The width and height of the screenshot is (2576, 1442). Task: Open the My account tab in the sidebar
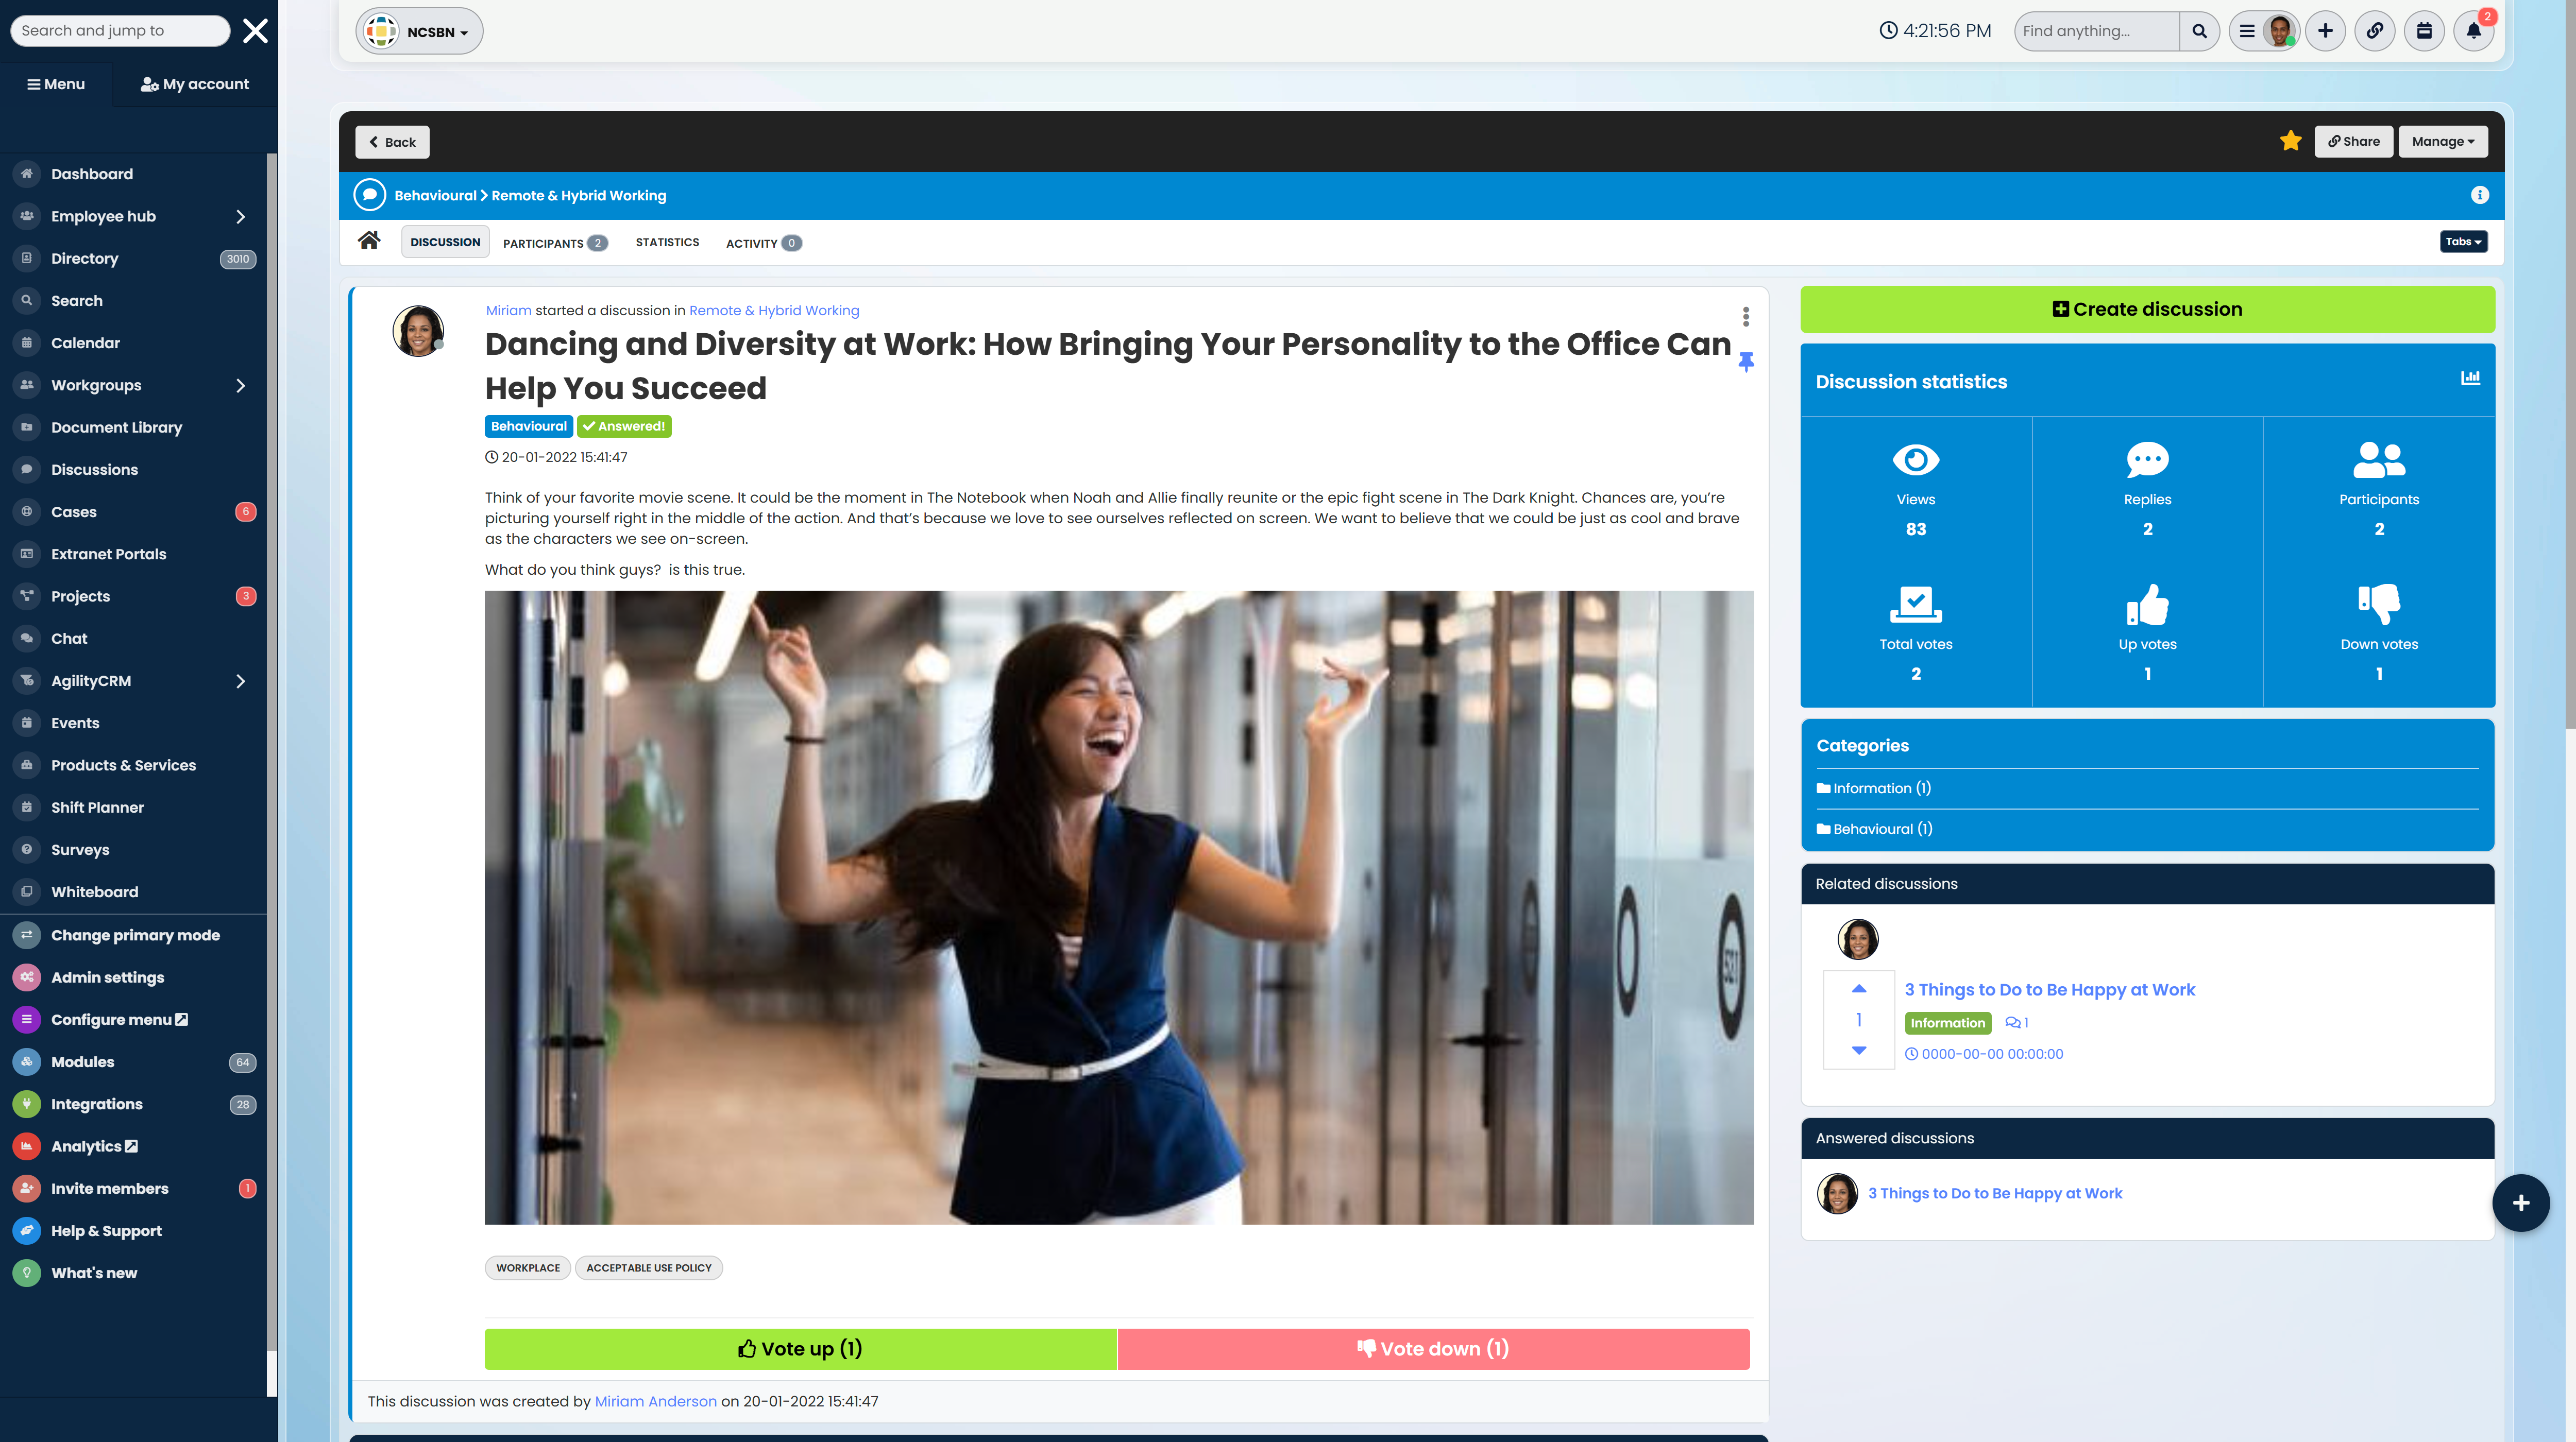coord(195,84)
